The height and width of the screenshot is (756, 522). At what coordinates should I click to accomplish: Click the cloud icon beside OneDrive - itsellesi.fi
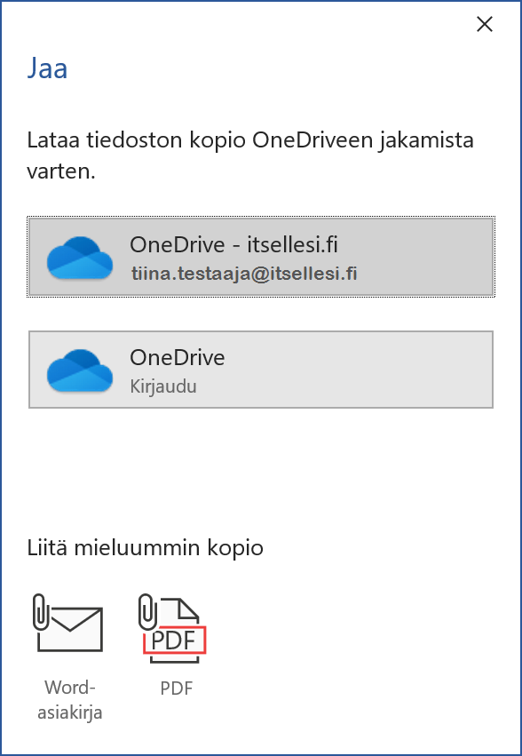coord(80,258)
